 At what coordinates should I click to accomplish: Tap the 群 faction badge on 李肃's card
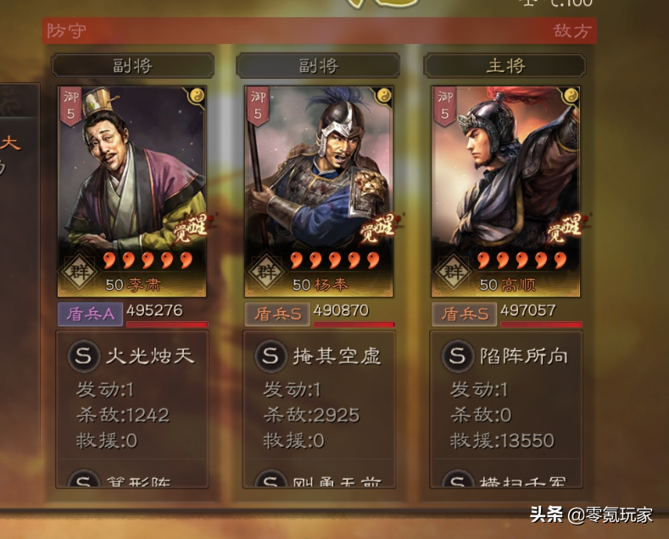(x=80, y=272)
